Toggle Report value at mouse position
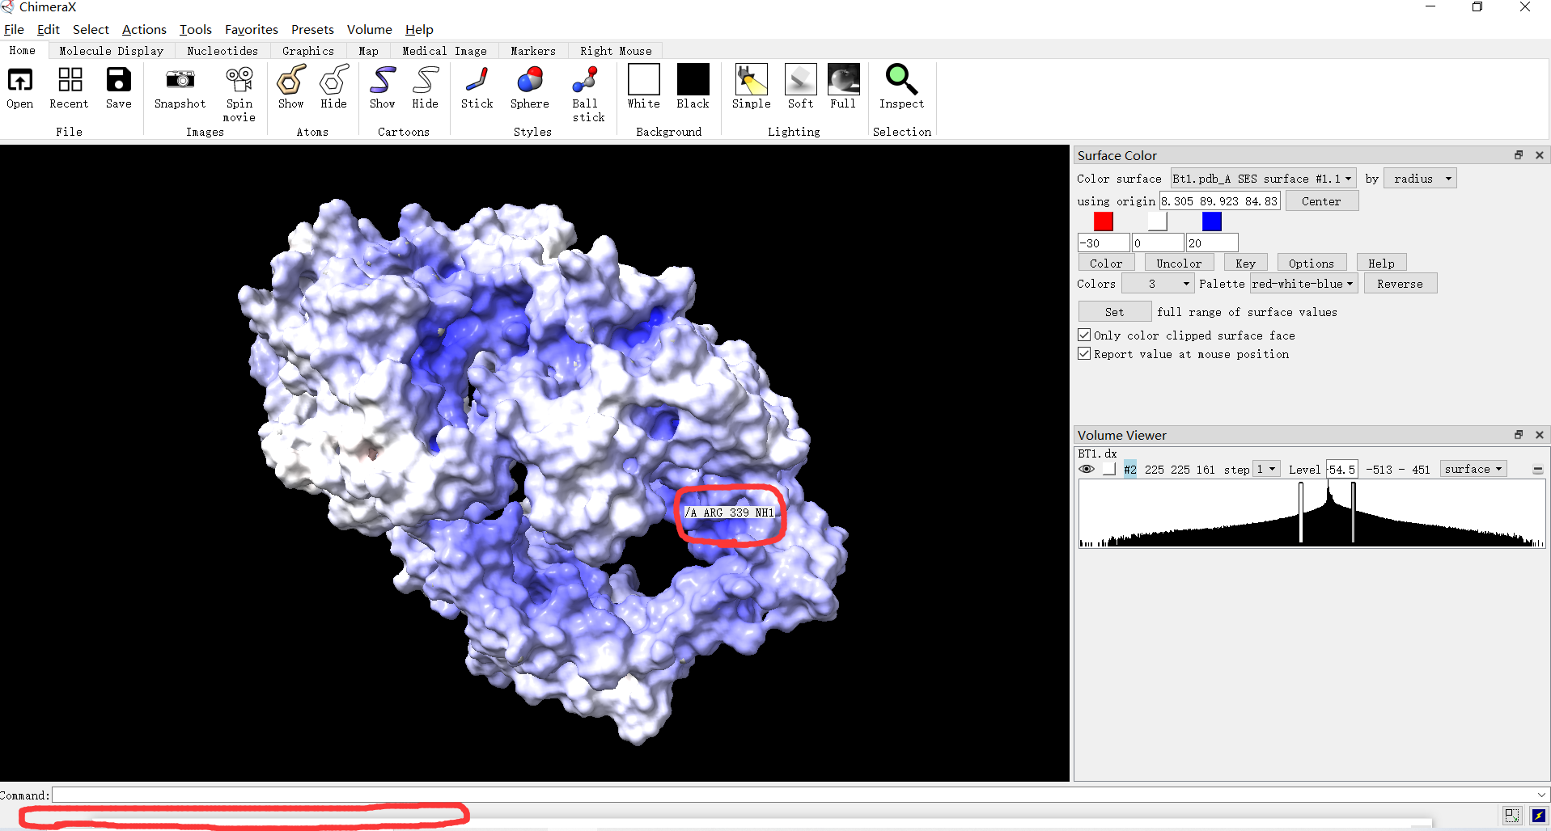The image size is (1551, 831). point(1084,354)
